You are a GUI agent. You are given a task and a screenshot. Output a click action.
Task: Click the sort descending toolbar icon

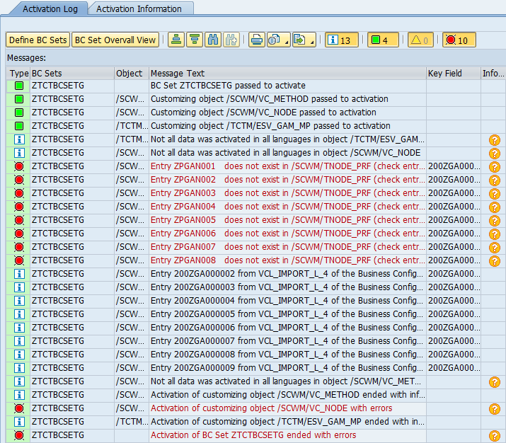pyautogui.click(x=194, y=40)
